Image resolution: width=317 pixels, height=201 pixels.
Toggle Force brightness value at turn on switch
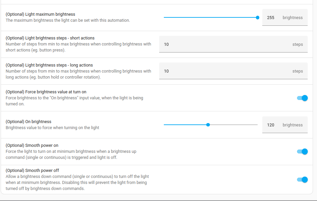302,98
